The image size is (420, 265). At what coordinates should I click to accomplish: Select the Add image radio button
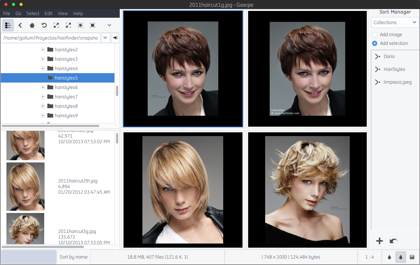[375, 35]
